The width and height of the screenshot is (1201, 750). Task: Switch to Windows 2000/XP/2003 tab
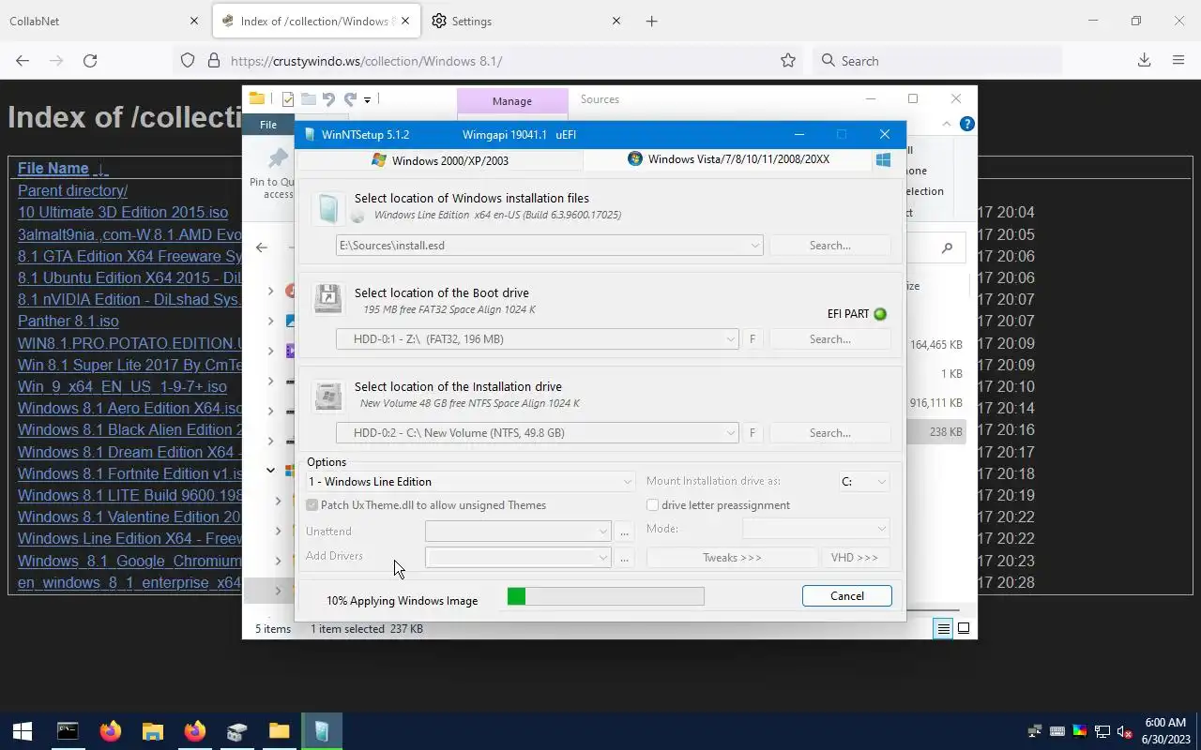[x=440, y=160]
